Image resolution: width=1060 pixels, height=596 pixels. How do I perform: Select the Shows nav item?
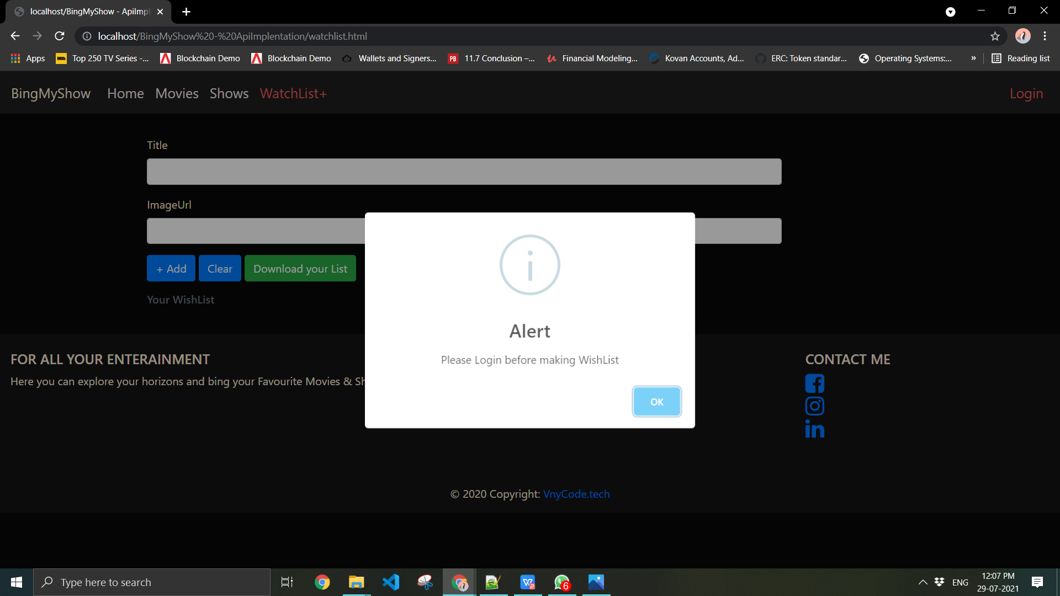click(x=229, y=93)
